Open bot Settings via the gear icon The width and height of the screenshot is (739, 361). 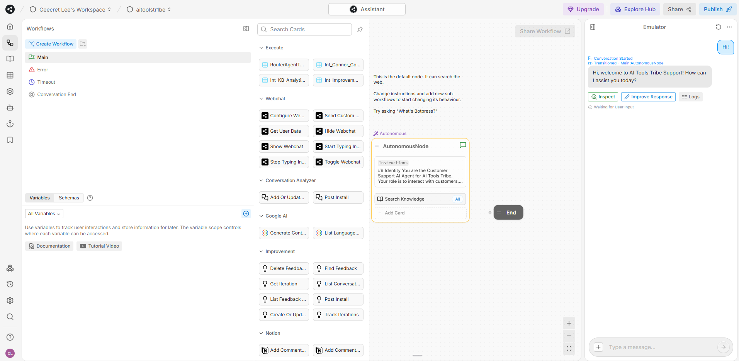(10, 300)
